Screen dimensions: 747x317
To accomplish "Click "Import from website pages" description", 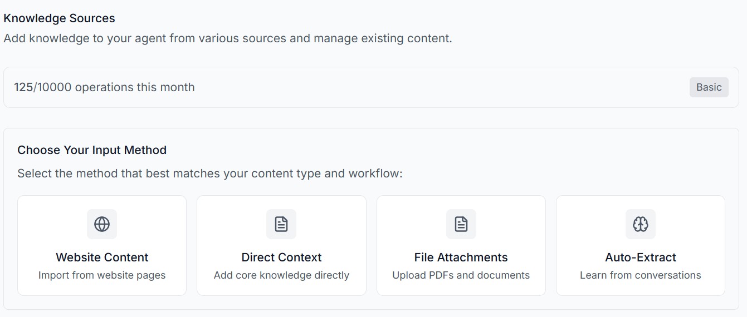I will tap(102, 275).
